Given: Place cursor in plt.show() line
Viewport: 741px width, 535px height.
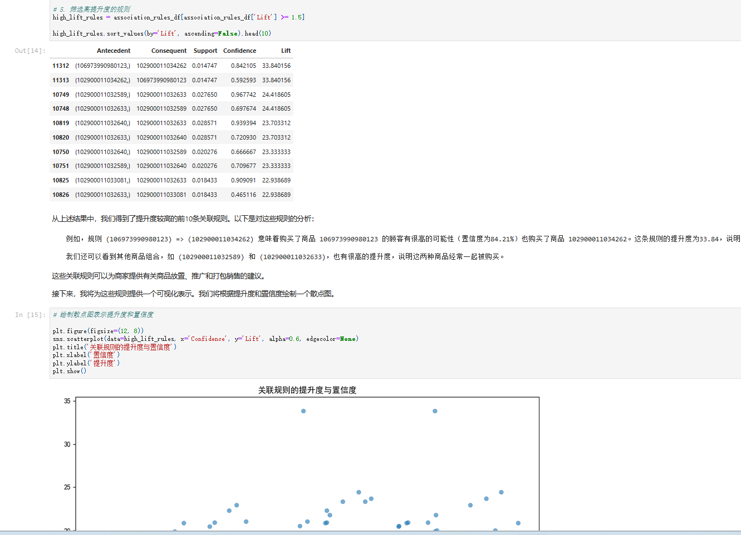Looking at the screenshot, I should [70, 371].
